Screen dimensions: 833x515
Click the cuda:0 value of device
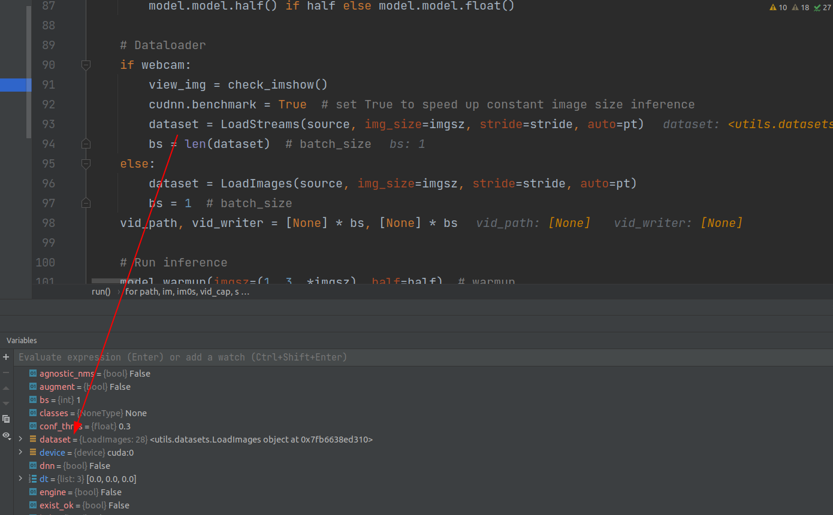(120, 453)
